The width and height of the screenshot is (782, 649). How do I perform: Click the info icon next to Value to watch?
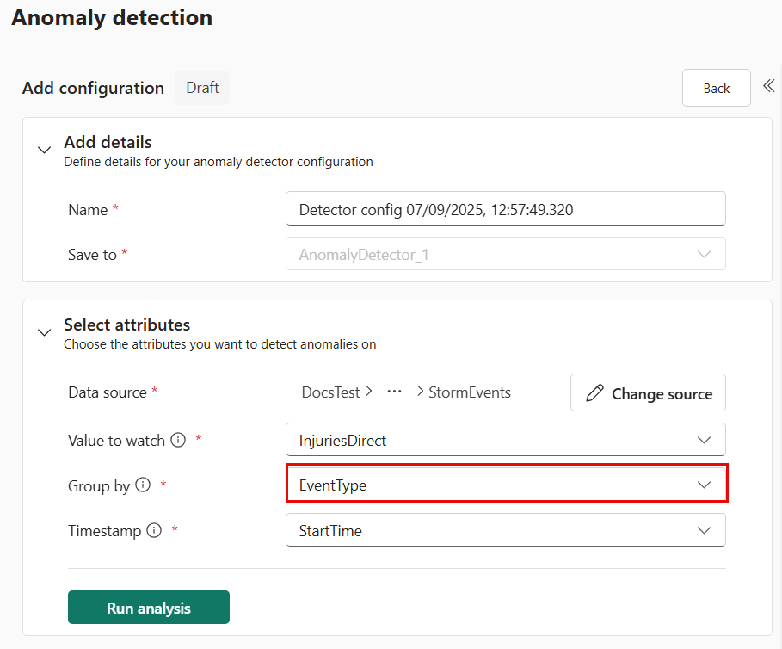(177, 439)
